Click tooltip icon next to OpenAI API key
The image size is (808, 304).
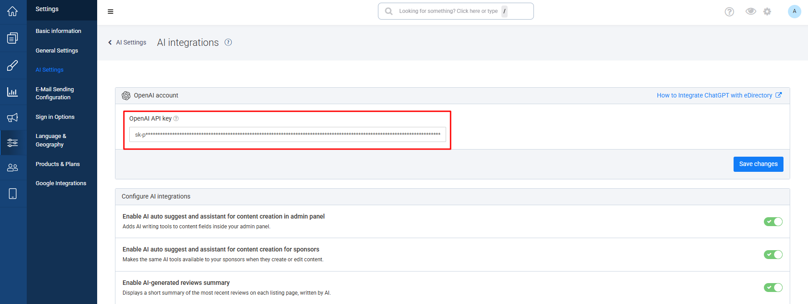pyautogui.click(x=176, y=118)
